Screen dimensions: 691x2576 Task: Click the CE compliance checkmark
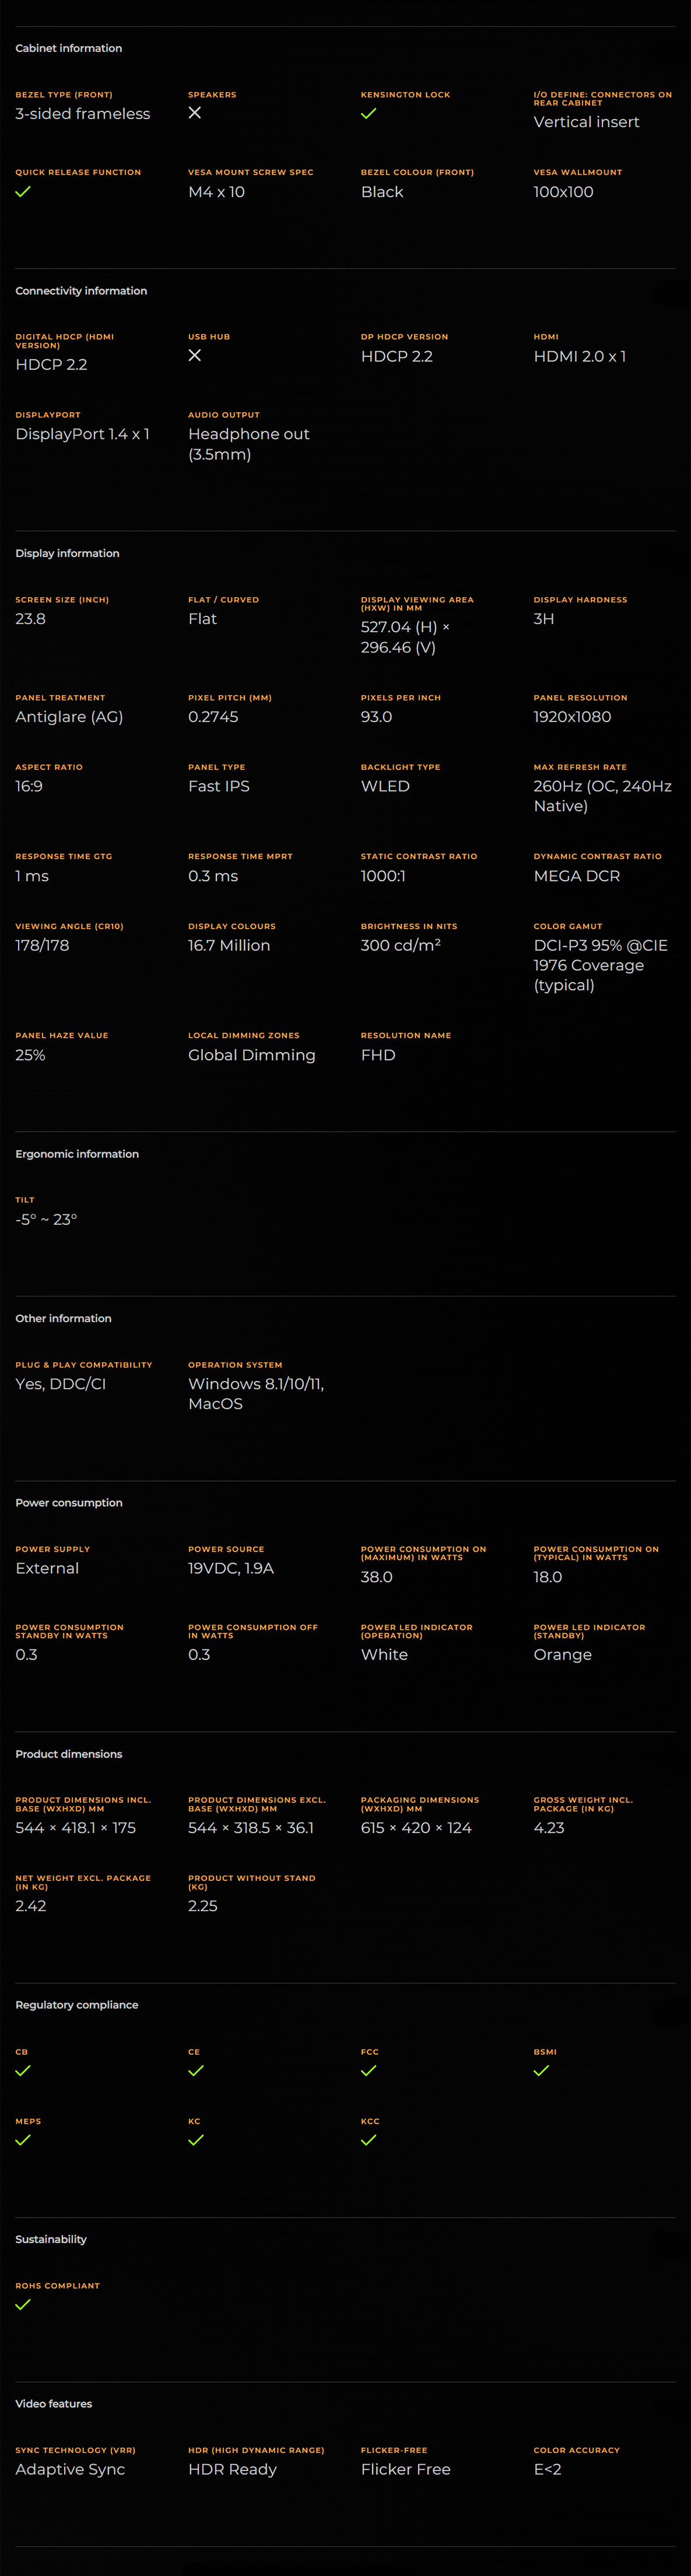(x=196, y=2071)
